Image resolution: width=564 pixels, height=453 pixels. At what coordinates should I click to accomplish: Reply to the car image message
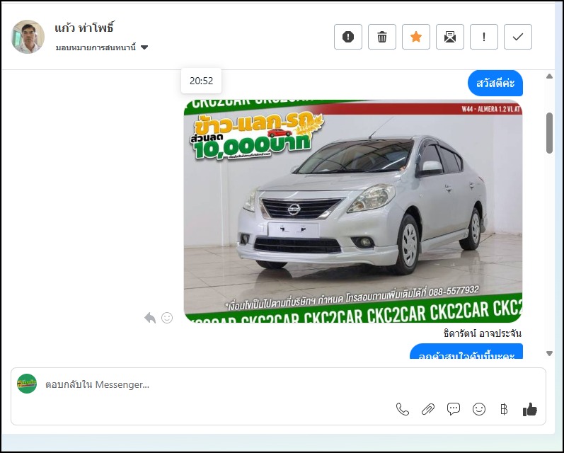(149, 318)
